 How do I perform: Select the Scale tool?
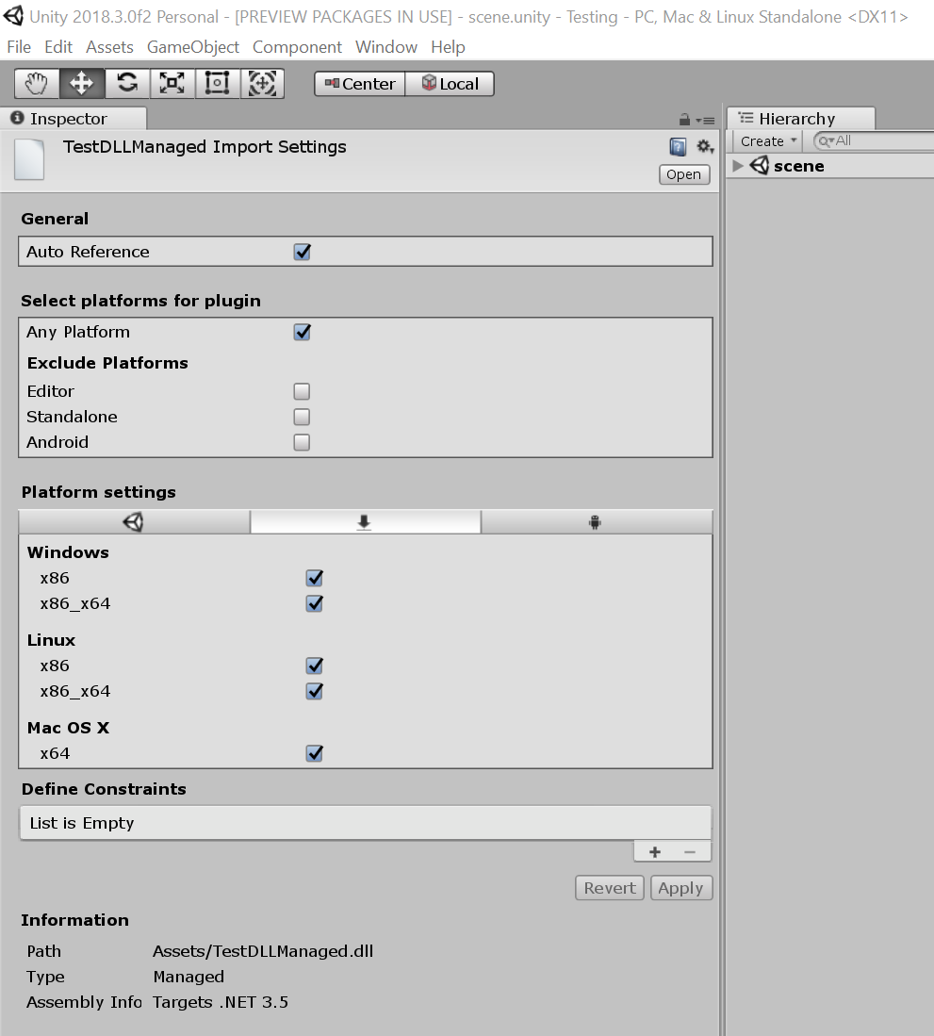(172, 84)
